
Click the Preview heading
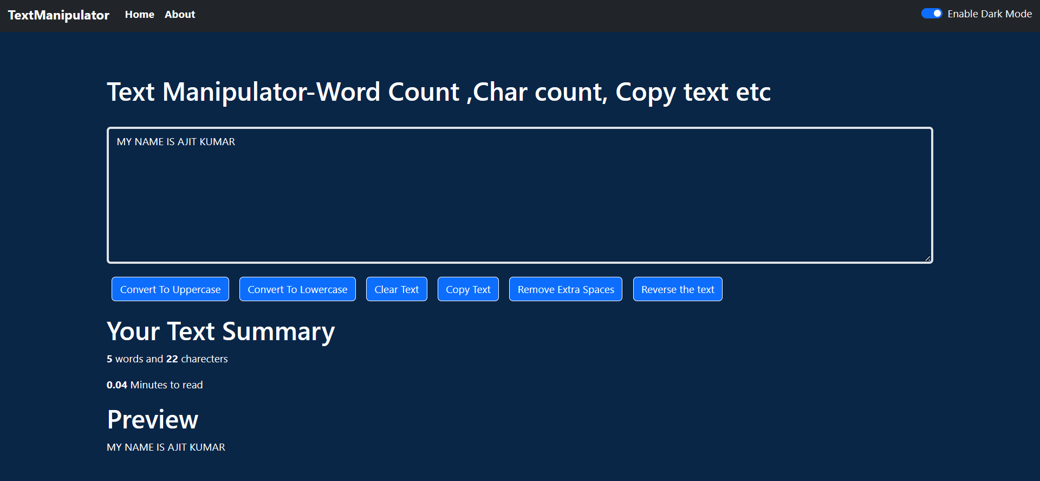tap(153, 419)
